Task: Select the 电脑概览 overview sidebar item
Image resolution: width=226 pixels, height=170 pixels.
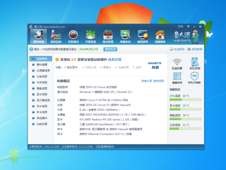Action: coord(41,59)
